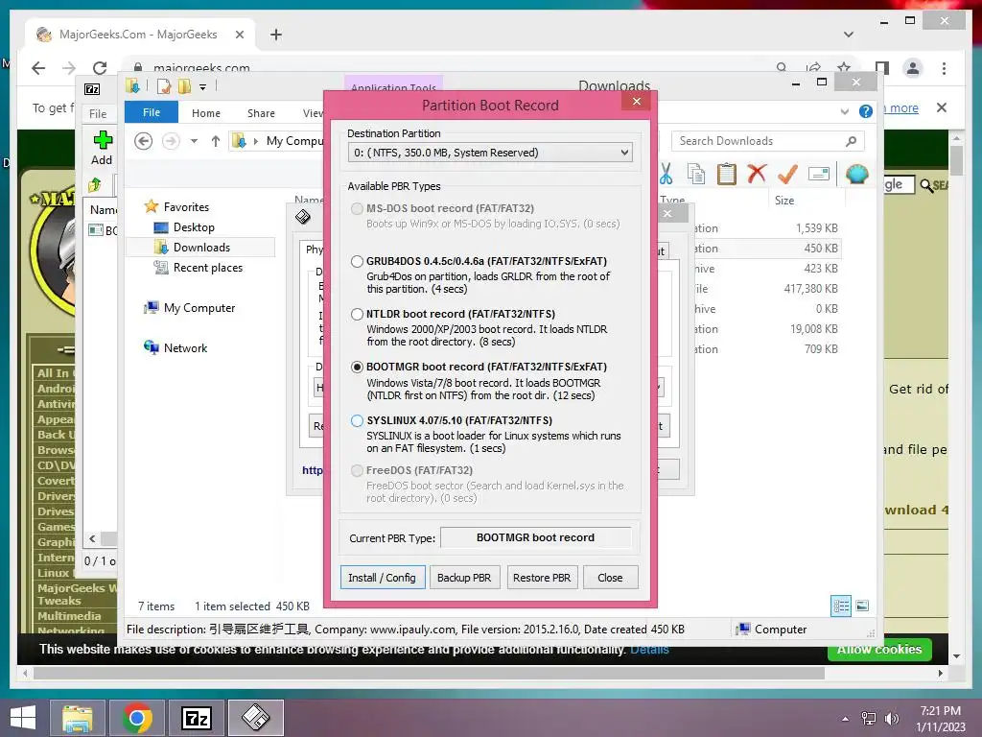Open Explorer help question mark icon
This screenshot has width=982, height=737.
pos(866,111)
